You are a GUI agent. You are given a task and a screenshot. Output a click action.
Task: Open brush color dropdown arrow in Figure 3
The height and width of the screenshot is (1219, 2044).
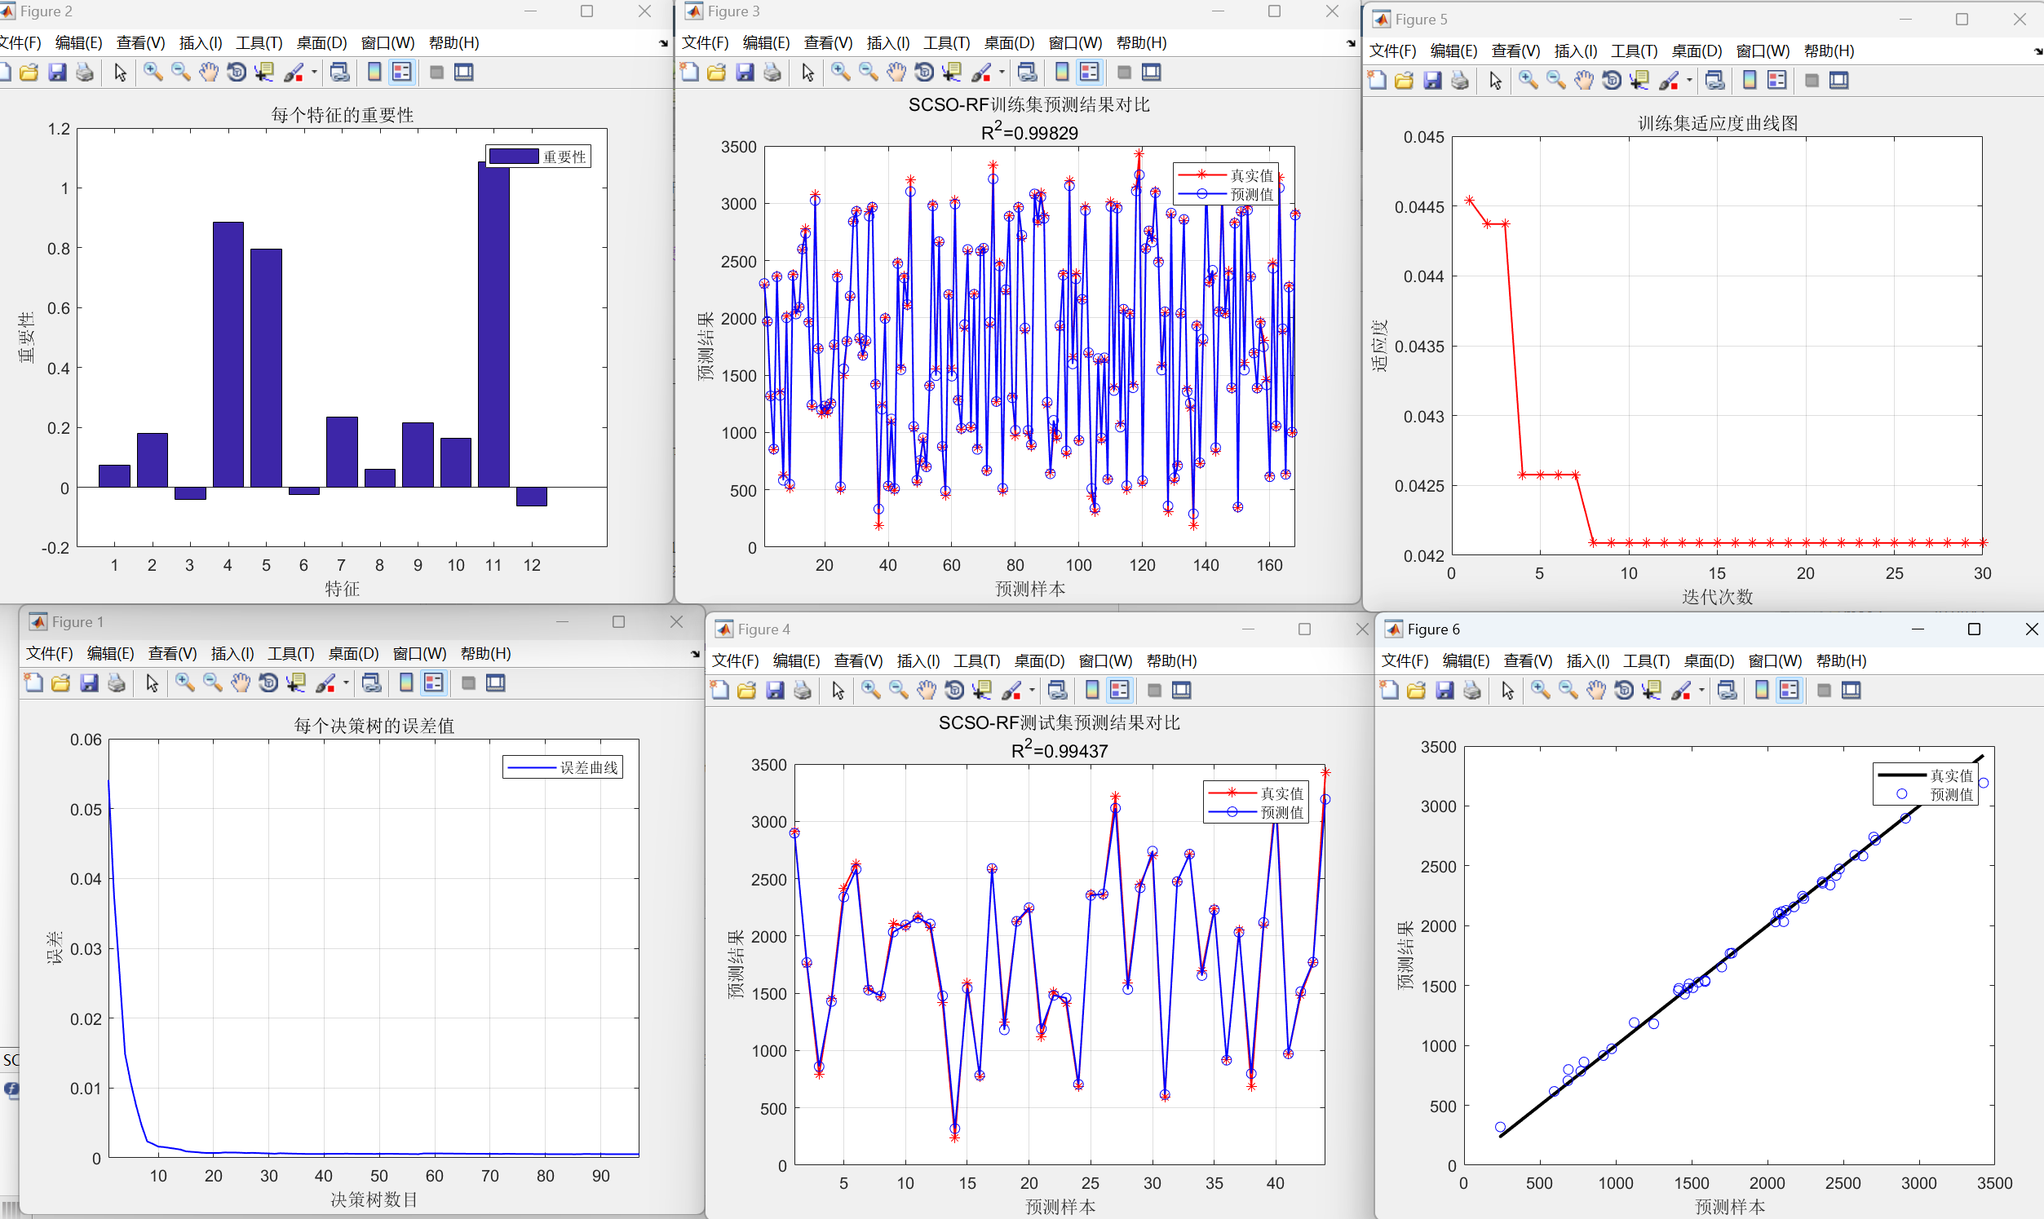(1002, 73)
